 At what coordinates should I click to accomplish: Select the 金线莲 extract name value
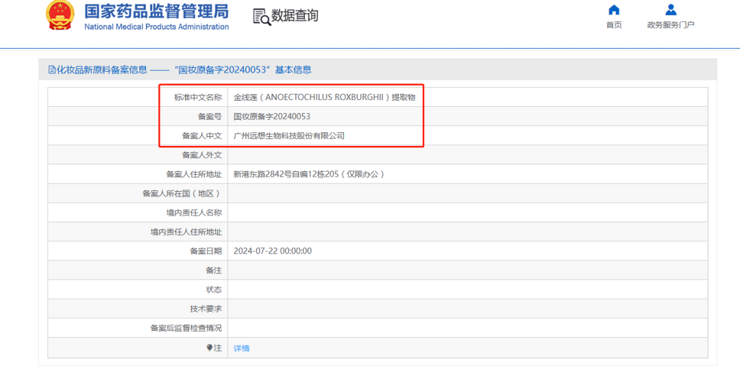click(x=324, y=97)
